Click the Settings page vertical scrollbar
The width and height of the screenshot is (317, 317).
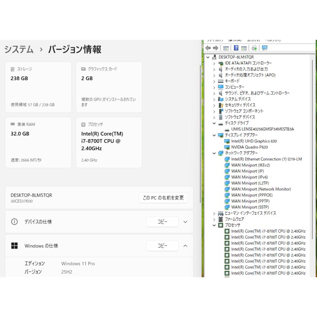pos(200,134)
